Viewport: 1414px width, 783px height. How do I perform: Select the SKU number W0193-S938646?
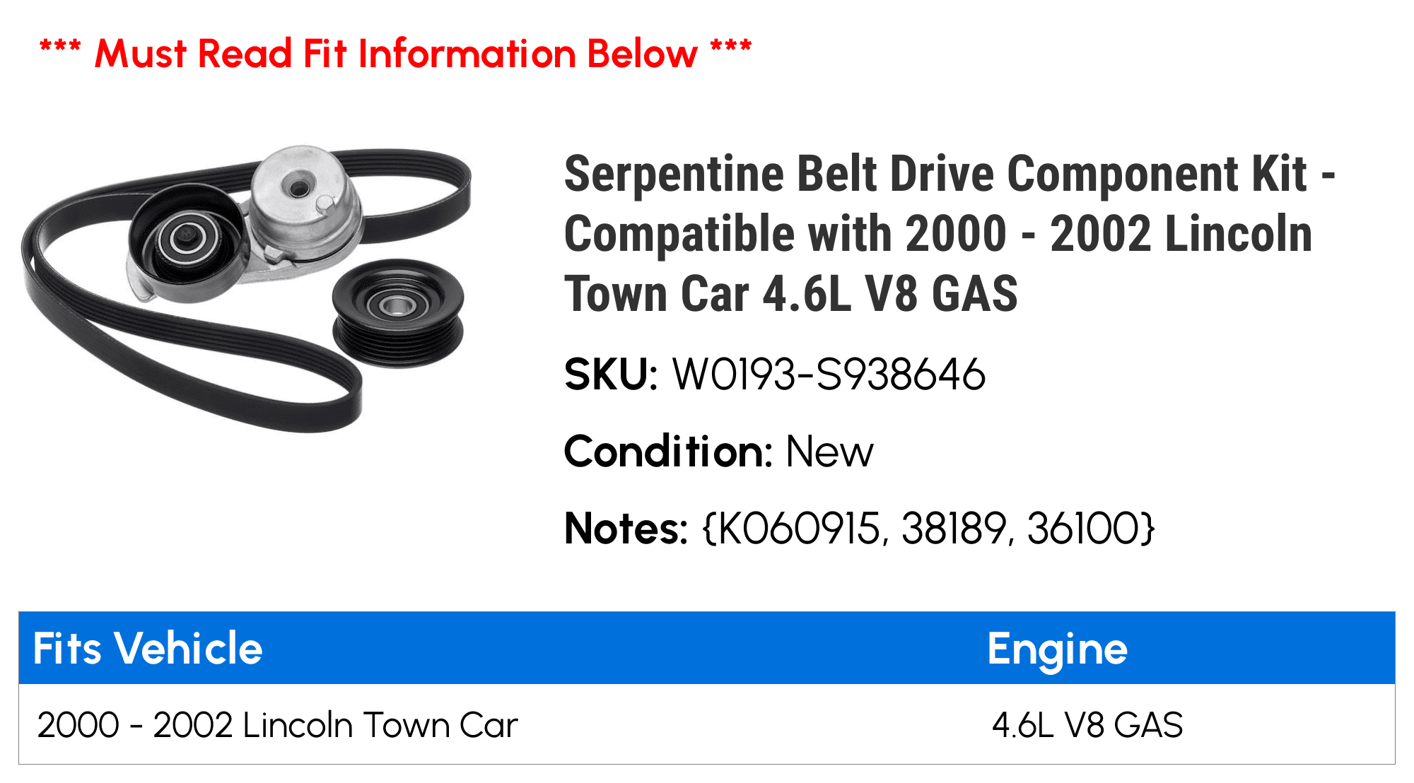click(829, 374)
